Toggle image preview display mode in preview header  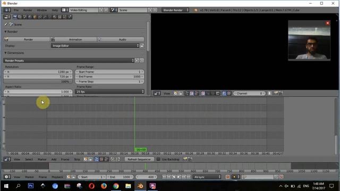pos(203,93)
